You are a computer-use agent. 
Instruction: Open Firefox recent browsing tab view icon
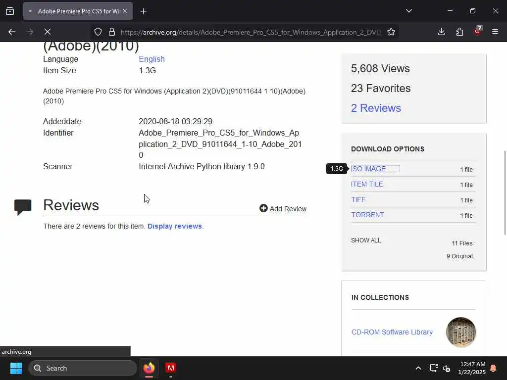(x=10, y=11)
